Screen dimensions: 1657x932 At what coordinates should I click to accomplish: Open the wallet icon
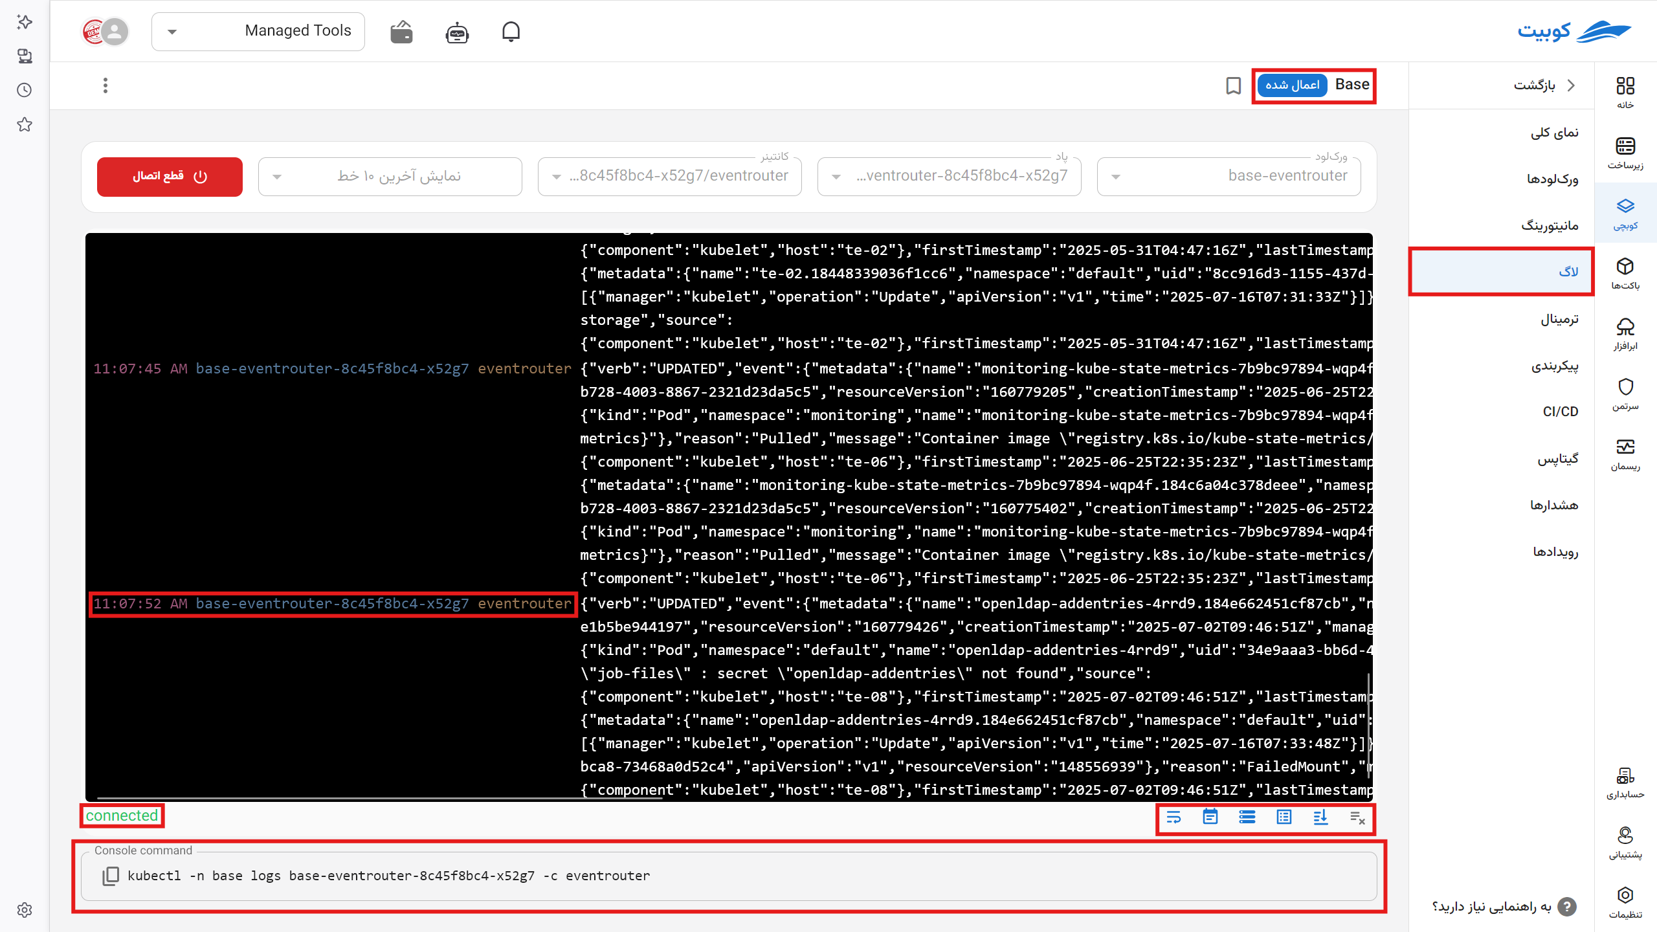point(401,31)
